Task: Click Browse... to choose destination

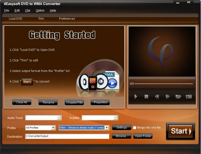Action: click(x=122, y=136)
